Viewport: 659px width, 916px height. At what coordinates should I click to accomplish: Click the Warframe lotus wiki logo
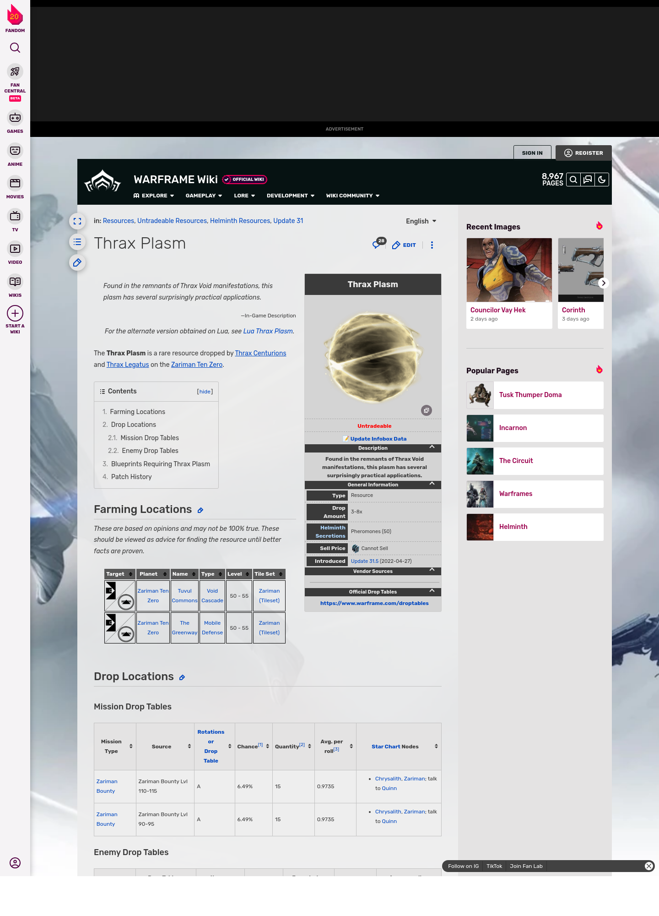point(103,181)
